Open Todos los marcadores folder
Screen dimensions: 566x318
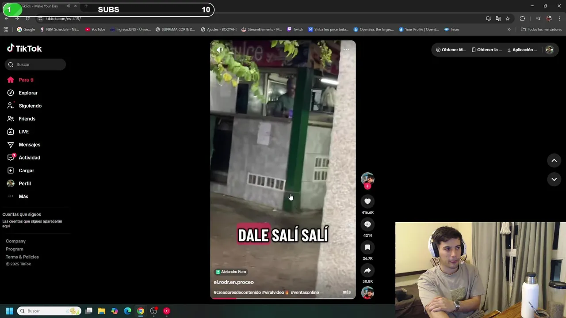541,30
